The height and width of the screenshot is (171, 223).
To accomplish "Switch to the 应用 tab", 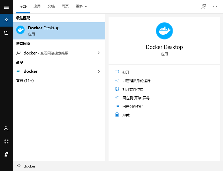I will pyautogui.click(x=37, y=6).
